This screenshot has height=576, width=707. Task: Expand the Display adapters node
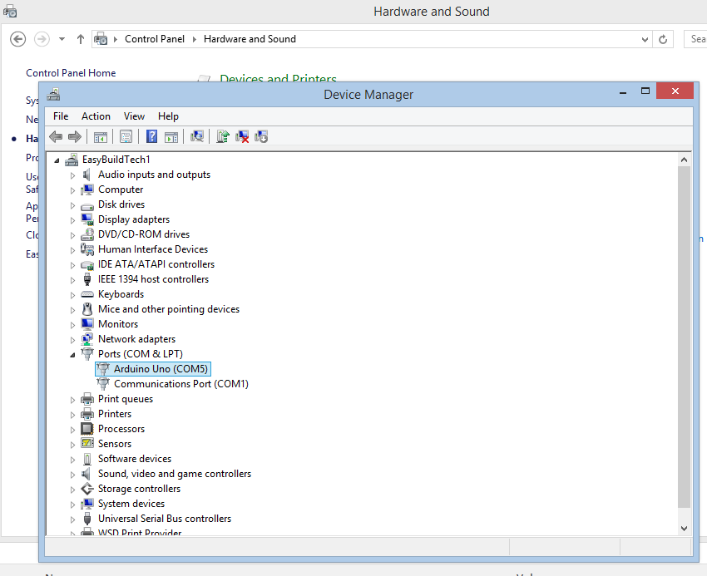tap(73, 220)
